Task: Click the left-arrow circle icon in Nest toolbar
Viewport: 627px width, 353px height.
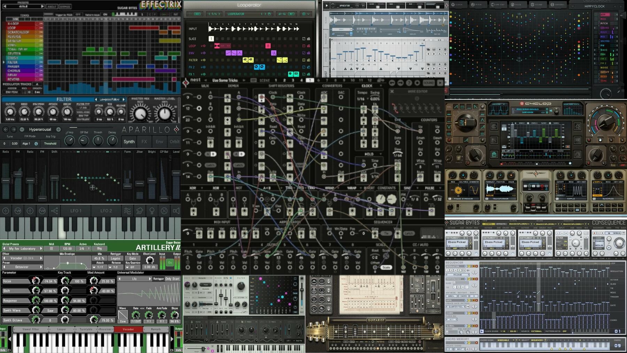Action: pos(392,83)
